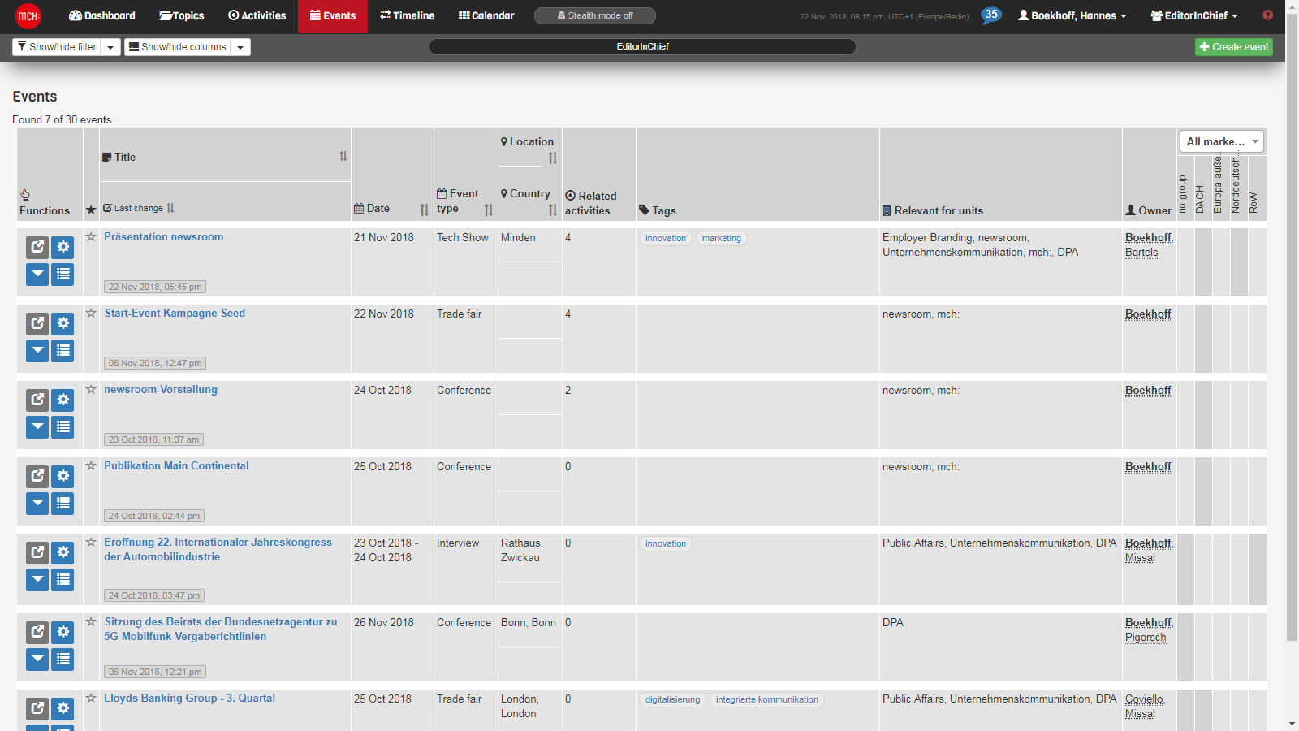This screenshot has width=1299, height=731.
Task: Expand the dropdown for 'Sitzung des Beirats' functions
Action: (37, 660)
